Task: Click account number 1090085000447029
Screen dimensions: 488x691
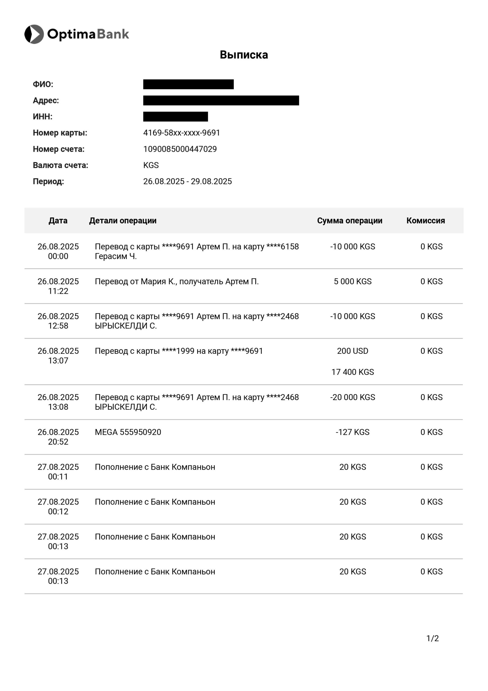Action: pyautogui.click(x=180, y=149)
